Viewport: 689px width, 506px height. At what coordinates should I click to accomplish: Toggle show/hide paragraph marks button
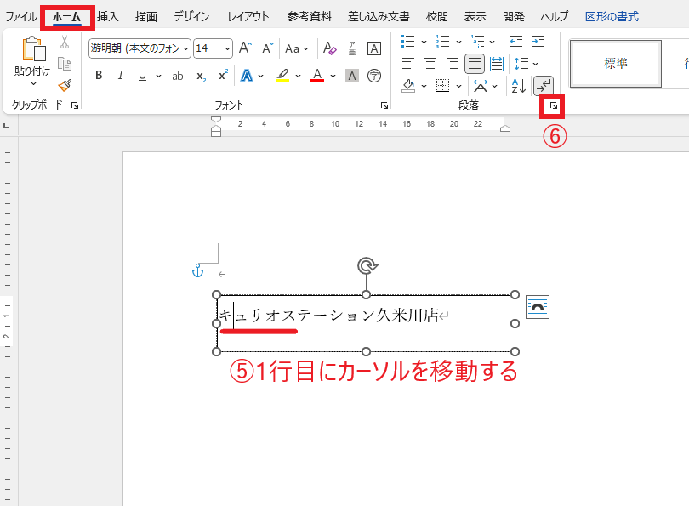click(543, 86)
